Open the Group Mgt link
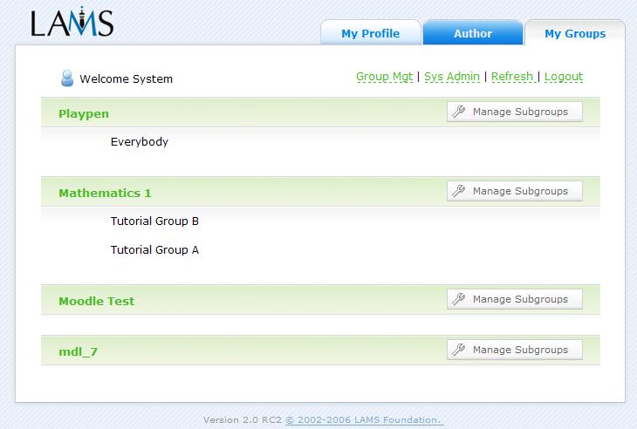 click(x=384, y=77)
